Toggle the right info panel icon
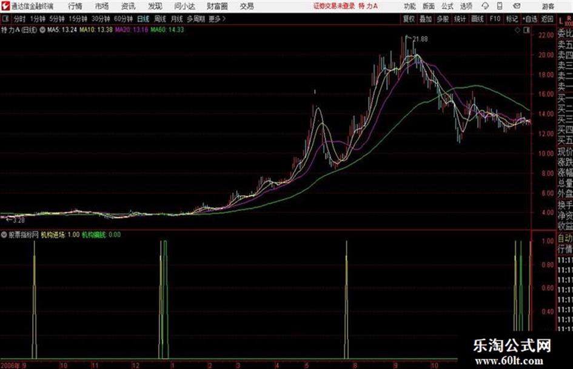 526,30
